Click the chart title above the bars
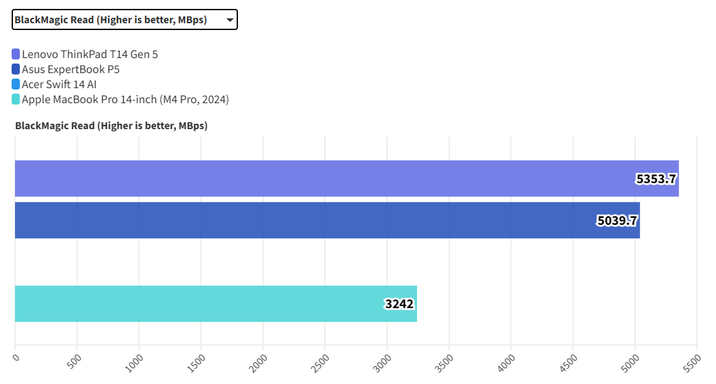Screen dimensions: 716x384 pyautogui.click(x=111, y=126)
